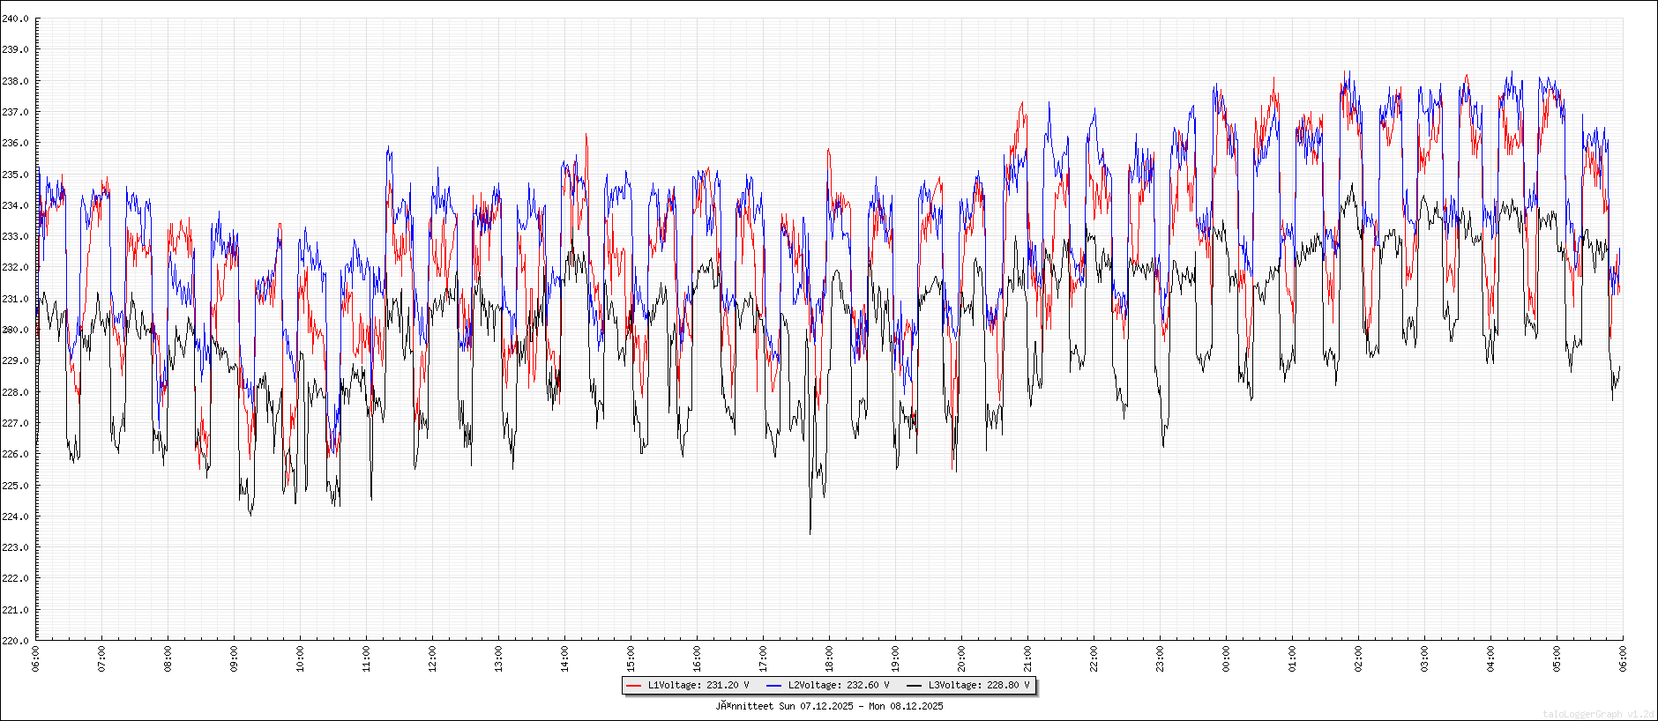Click the 15:00 time axis label

(x=631, y=658)
